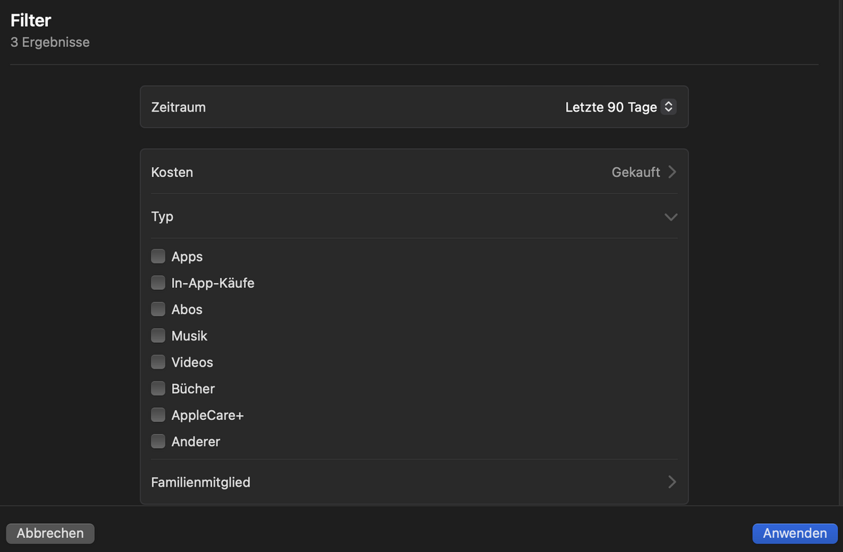Click the Kosten row chevron arrow

(x=672, y=172)
